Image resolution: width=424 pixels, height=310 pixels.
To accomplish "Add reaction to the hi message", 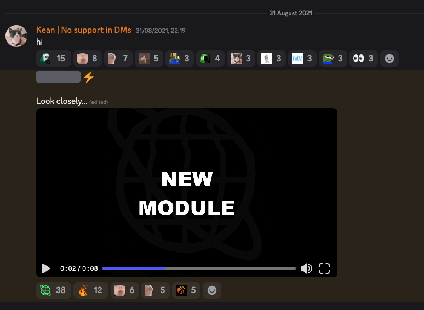I will (389, 59).
